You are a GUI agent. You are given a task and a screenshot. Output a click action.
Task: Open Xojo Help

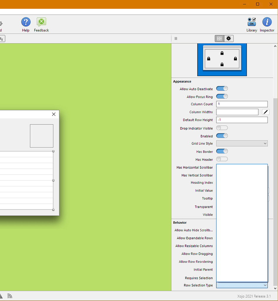(26, 22)
